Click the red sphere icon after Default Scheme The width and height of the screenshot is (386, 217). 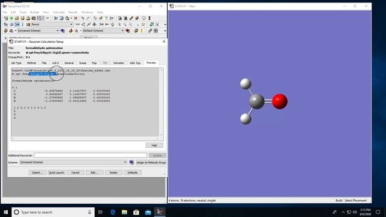[127, 31]
